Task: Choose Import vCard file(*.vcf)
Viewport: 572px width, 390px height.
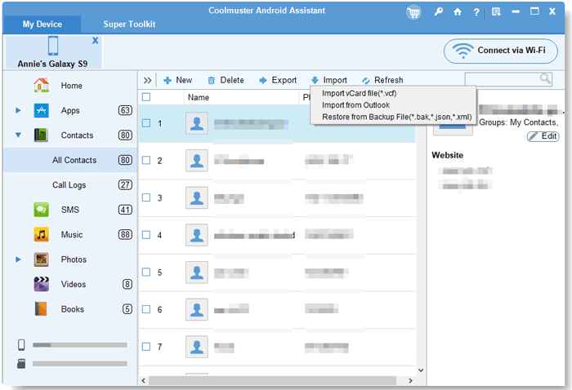Action: coord(359,93)
